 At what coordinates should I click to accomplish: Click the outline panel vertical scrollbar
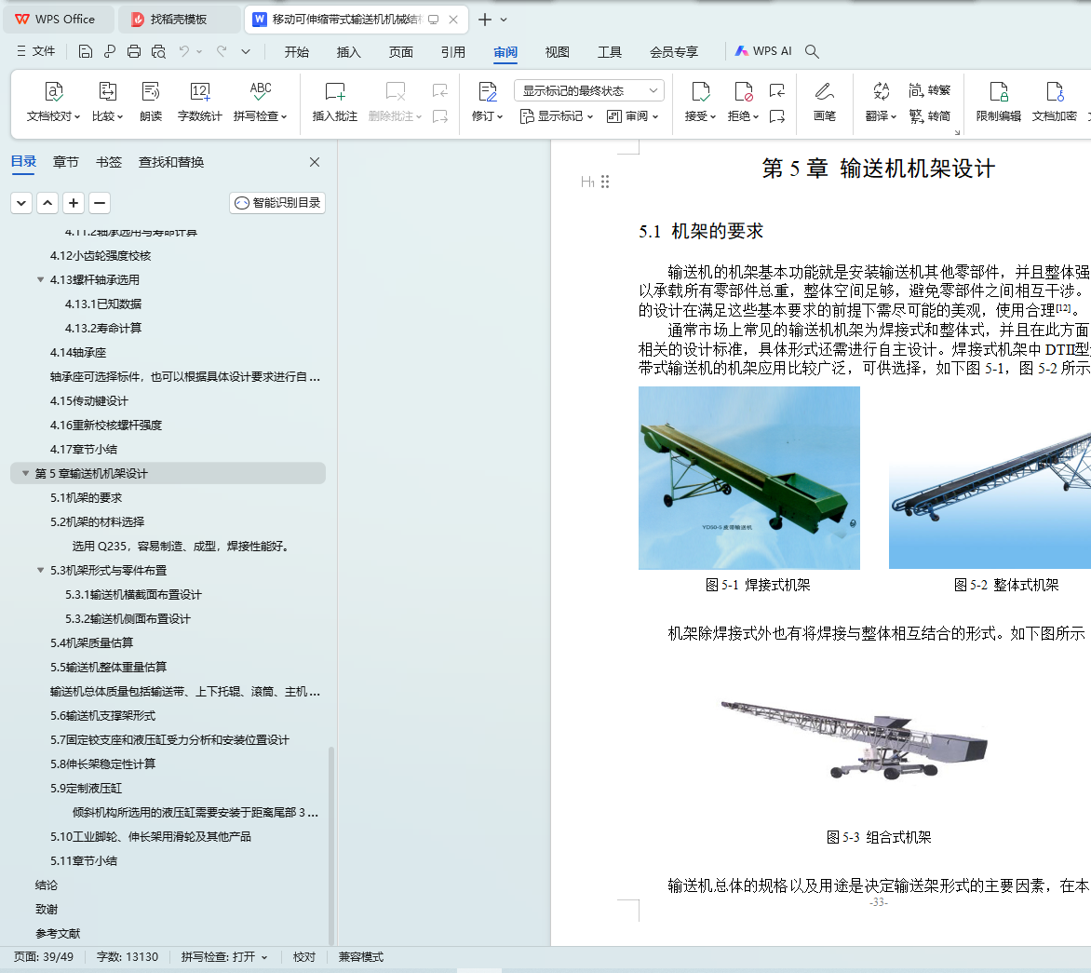click(331, 845)
